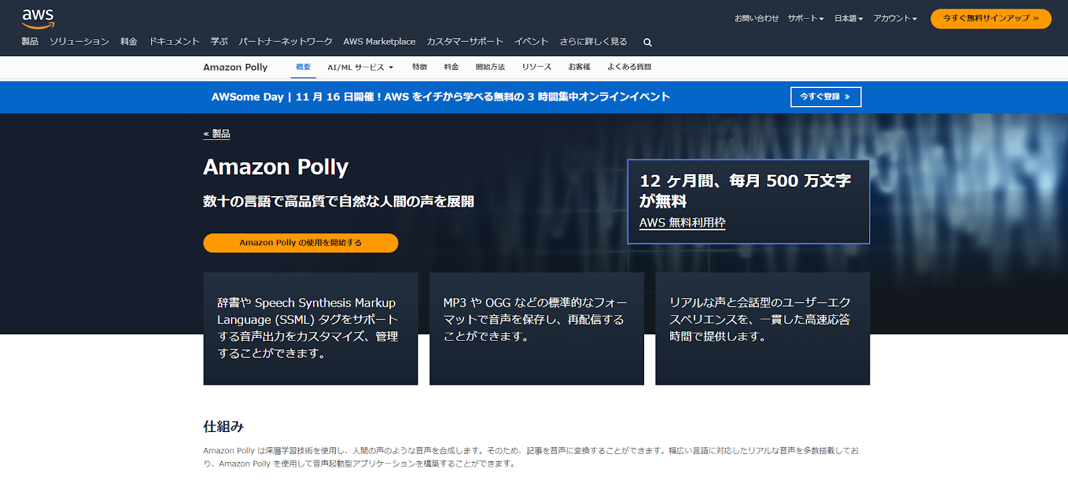This screenshot has width=1068, height=480.
Task: Open パートナーネットワーク menu
Action: pyautogui.click(x=286, y=41)
